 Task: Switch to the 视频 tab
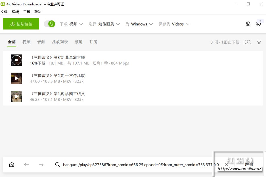(x=26, y=42)
